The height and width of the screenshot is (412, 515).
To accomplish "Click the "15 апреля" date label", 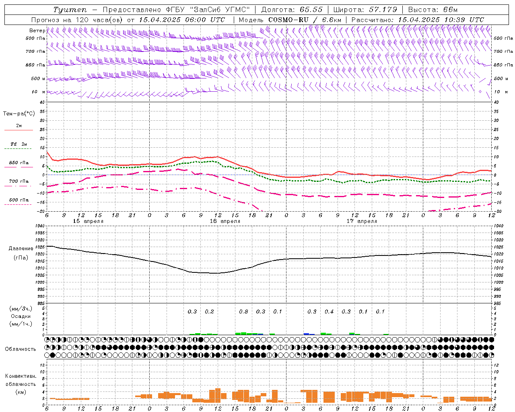I will 88,221.
